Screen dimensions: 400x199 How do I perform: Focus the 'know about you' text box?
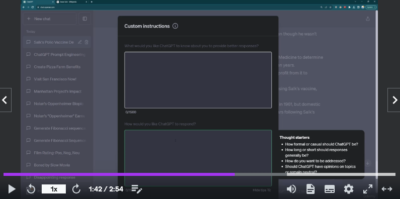(198, 80)
